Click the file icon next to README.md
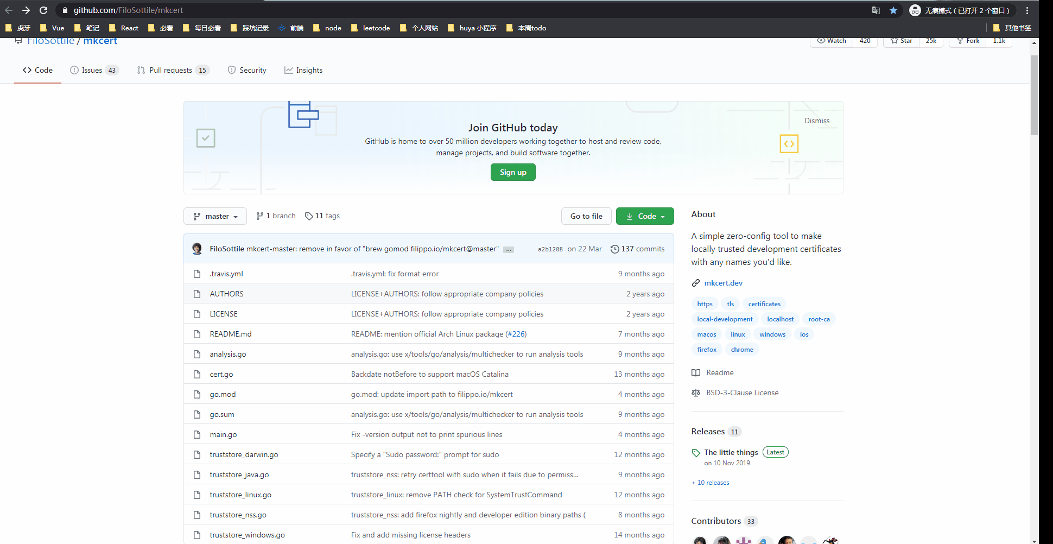 (197, 333)
